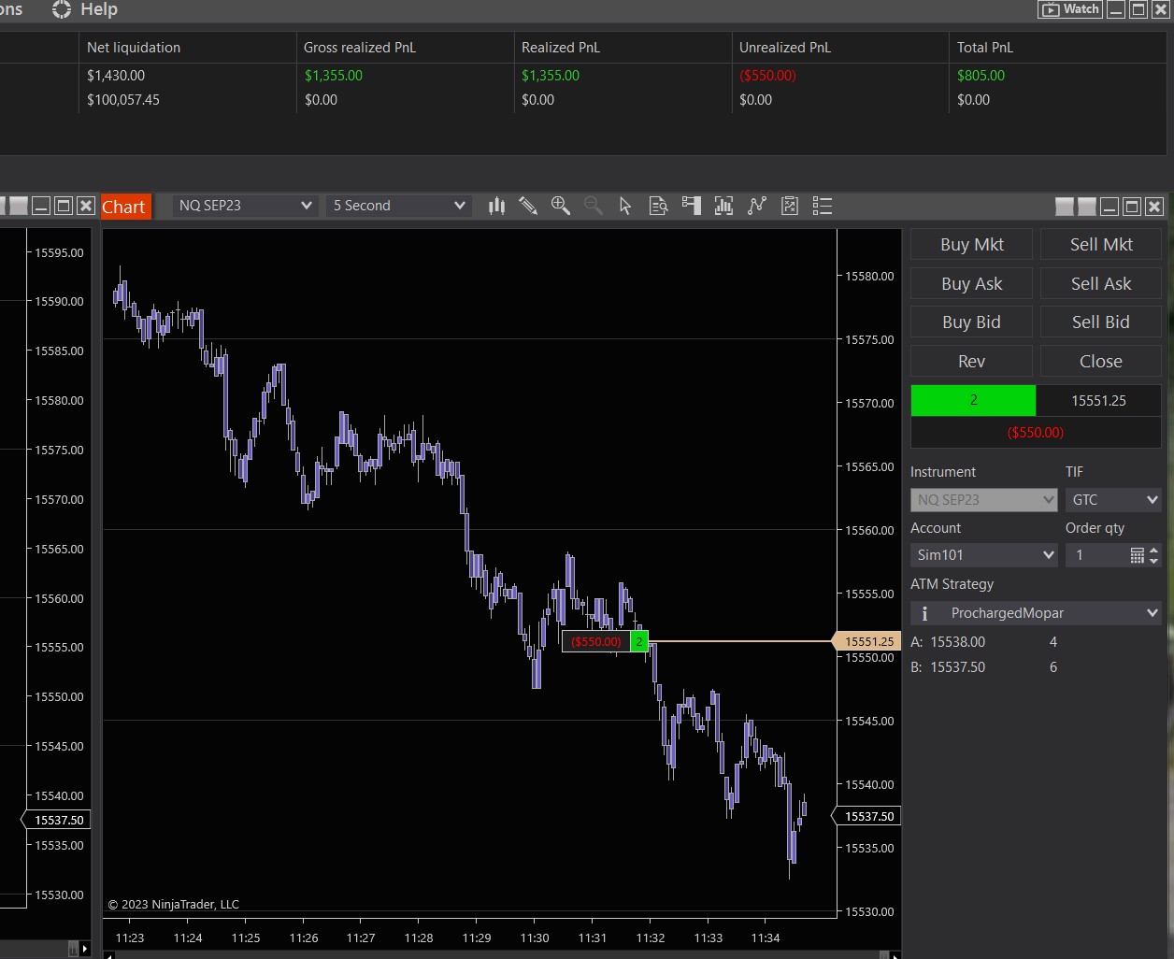Expand the ProchargedMopar ATM Strategy dropdown

(1036, 613)
